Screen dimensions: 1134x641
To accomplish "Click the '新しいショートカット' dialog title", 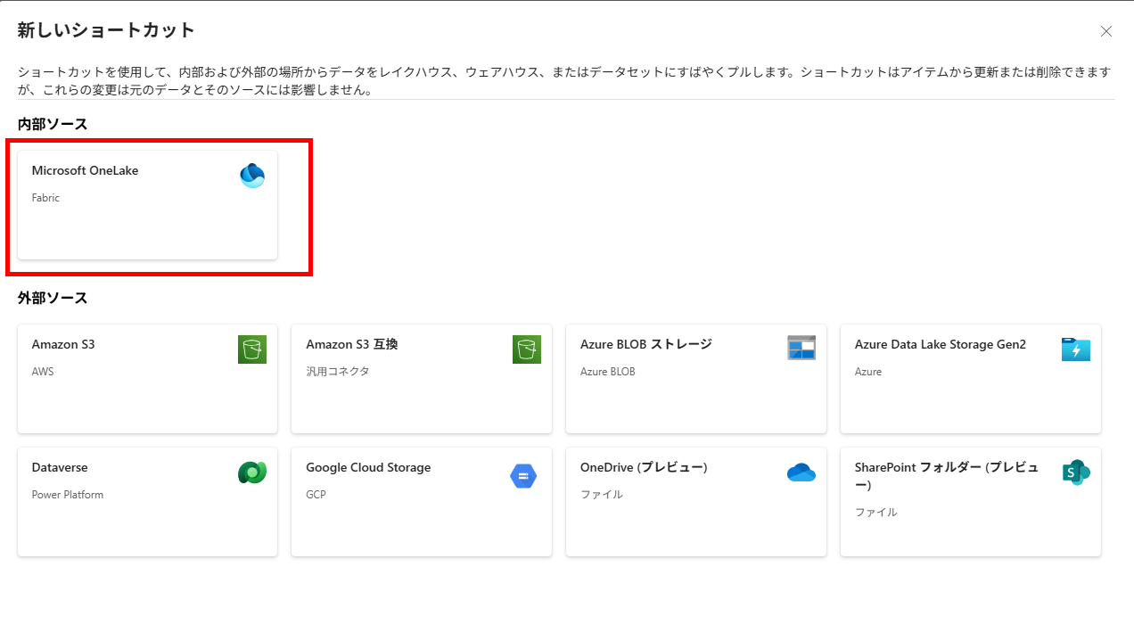I will click(106, 30).
